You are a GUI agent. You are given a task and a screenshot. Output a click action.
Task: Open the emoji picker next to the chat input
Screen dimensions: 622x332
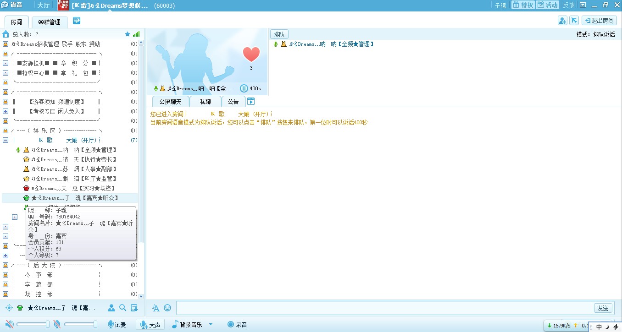click(x=168, y=308)
